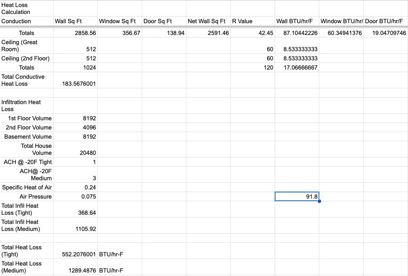The height and width of the screenshot is (276, 408).
Task: Select the 'Ceiling (2nd Floor)' label cell
Action: tap(26, 58)
